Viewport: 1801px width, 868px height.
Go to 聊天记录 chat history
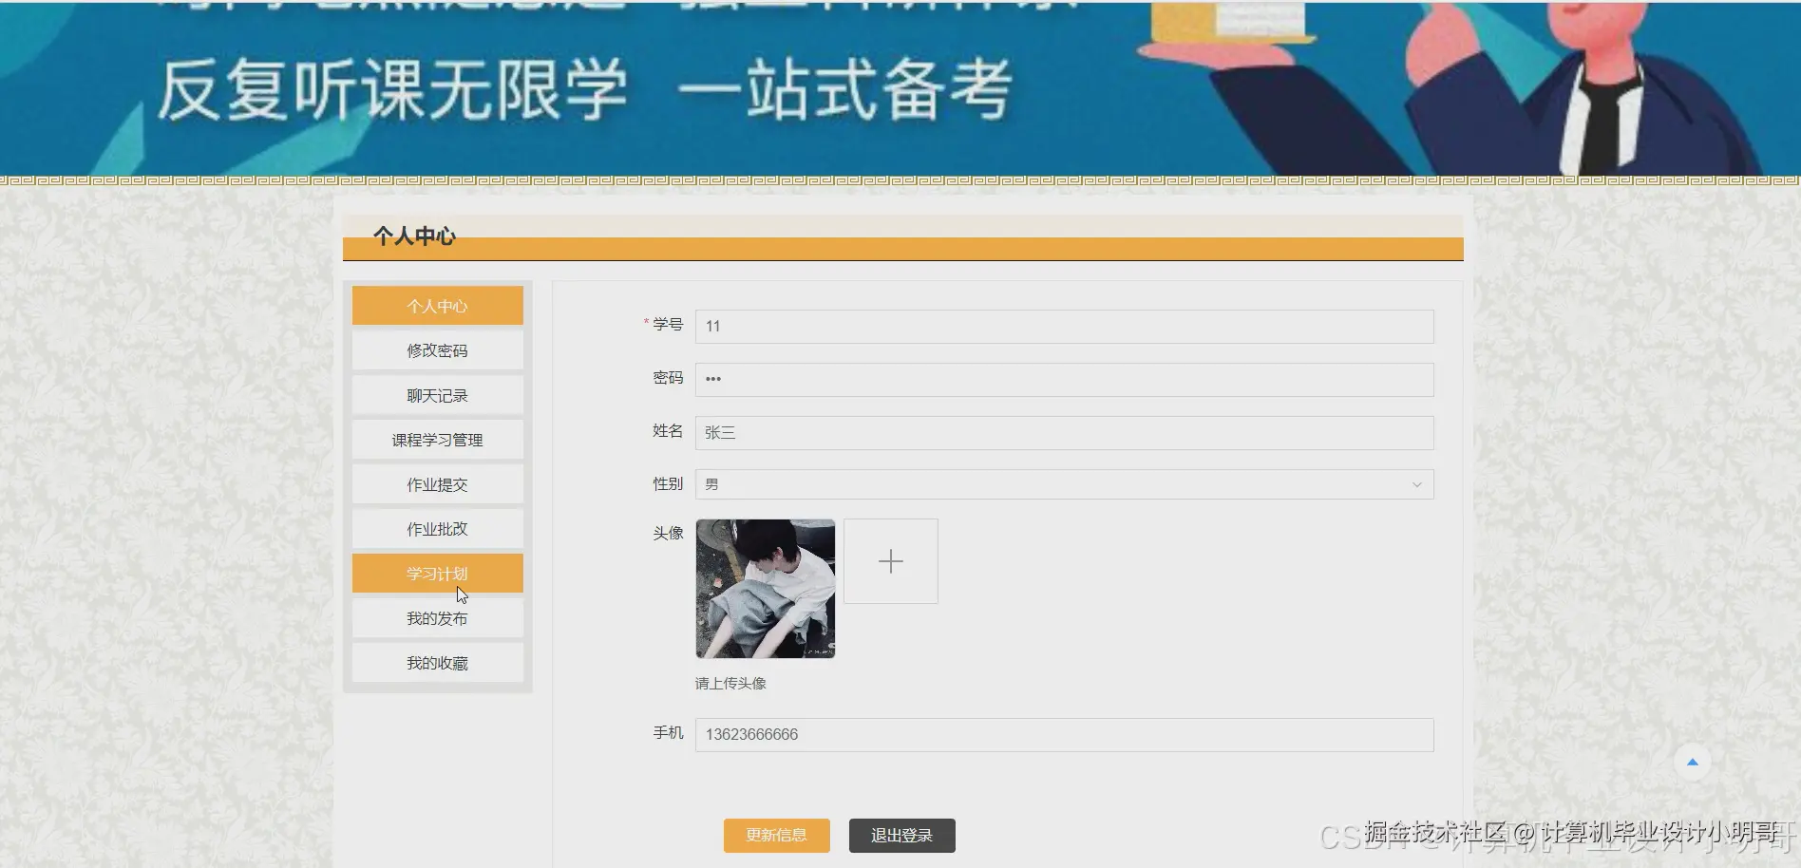(437, 394)
